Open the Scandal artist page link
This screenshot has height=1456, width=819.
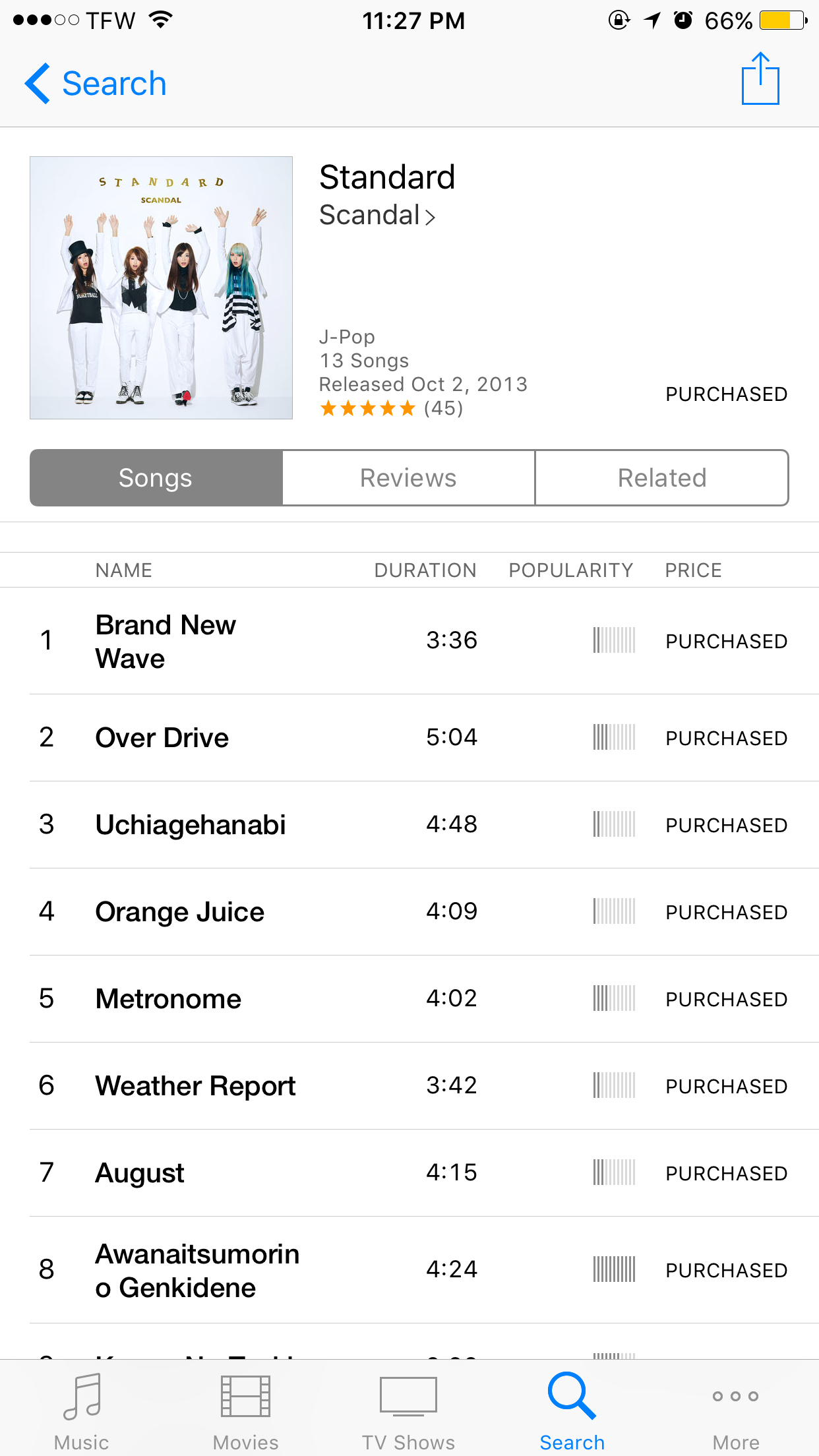tap(377, 216)
